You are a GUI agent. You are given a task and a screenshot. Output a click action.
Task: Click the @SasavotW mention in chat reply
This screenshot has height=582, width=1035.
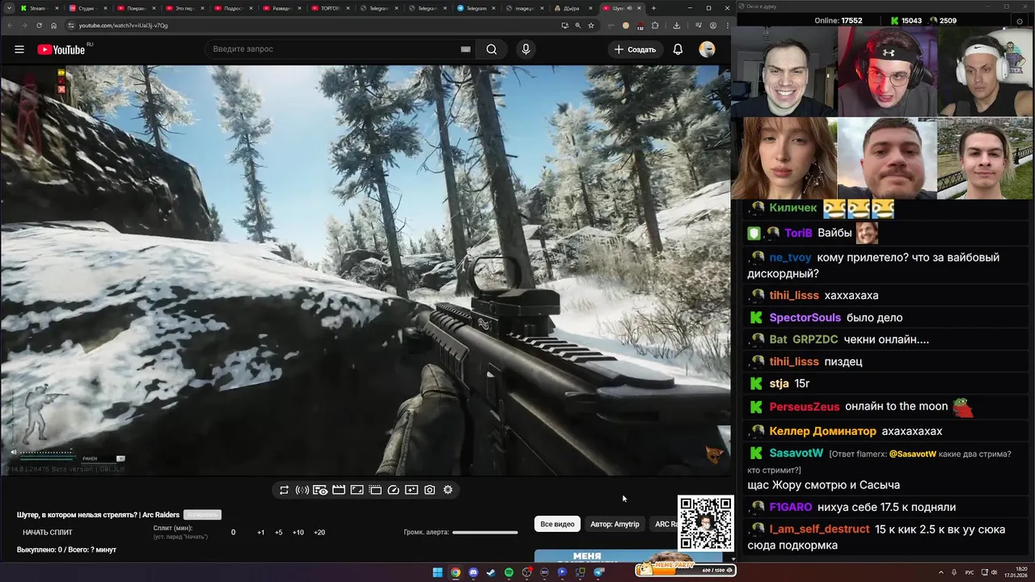click(x=913, y=454)
